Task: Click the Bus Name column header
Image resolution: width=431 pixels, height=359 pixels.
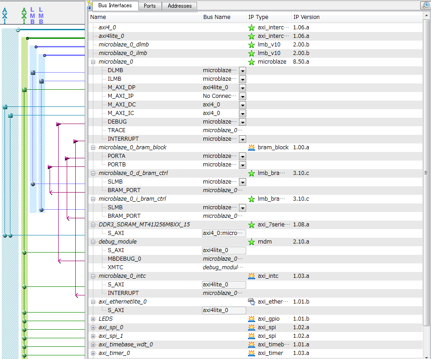Action: point(217,17)
